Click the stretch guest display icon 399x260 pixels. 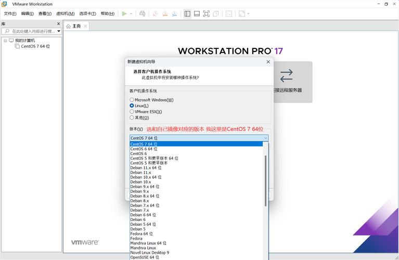tap(242, 14)
